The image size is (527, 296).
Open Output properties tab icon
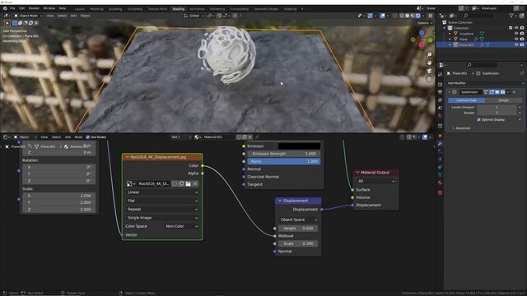click(x=441, y=92)
